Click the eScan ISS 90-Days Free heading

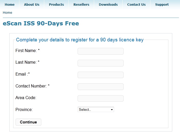[x=41, y=23]
